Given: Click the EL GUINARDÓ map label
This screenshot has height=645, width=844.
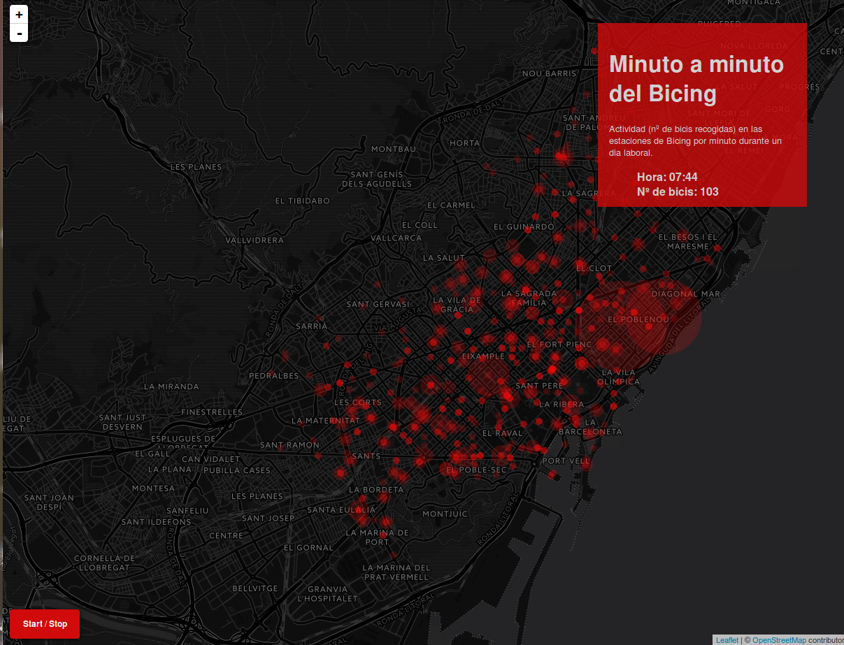Looking at the screenshot, I should 524,227.
